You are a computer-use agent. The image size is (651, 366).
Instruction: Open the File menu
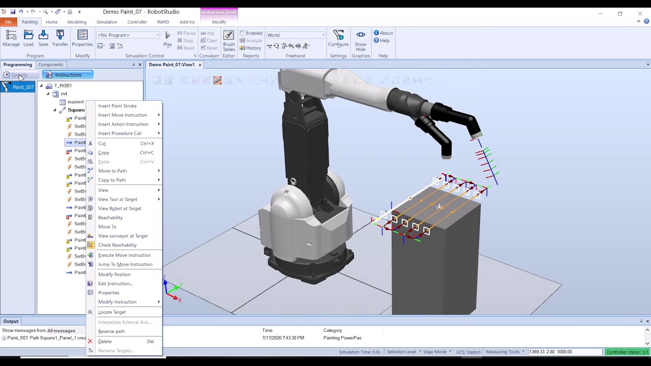click(x=8, y=22)
